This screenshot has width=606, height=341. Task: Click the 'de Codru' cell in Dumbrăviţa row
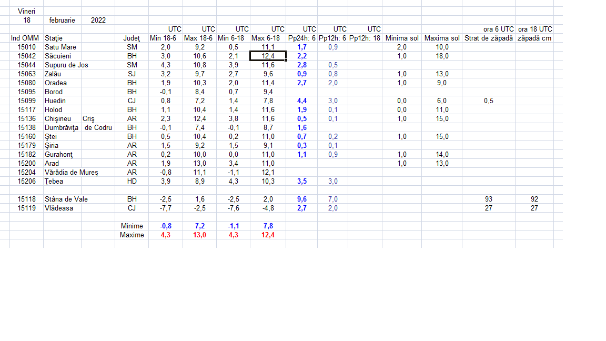[x=98, y=127]
